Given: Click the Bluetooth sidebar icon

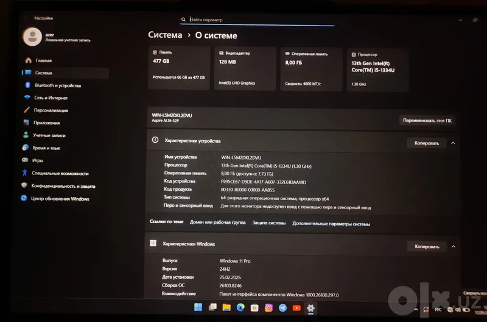Looking at the screenshot, I should click(27, 85).
